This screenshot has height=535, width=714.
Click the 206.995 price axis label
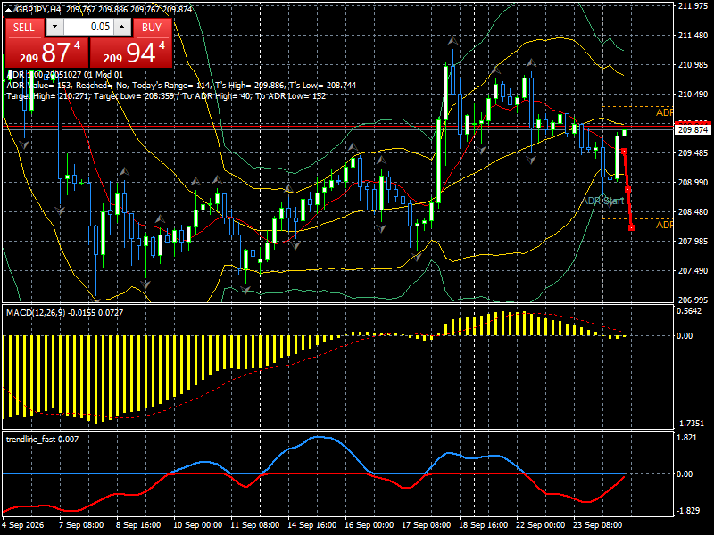(x=693, y=300)
